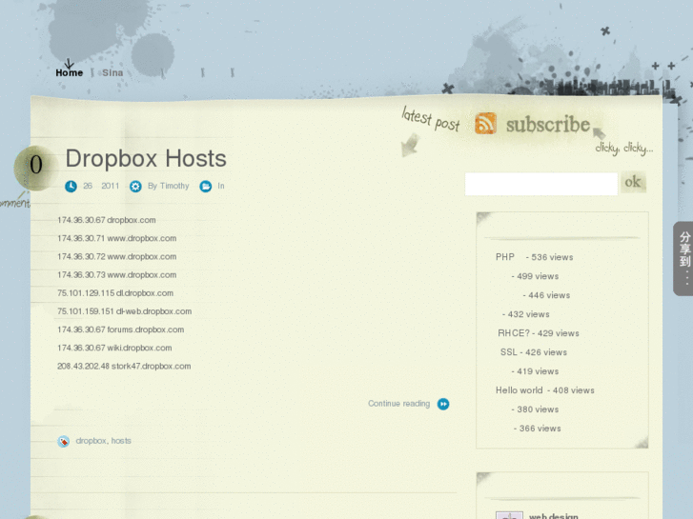
Task: Open Hello world - 408 views post
Action: coord(545,390)
